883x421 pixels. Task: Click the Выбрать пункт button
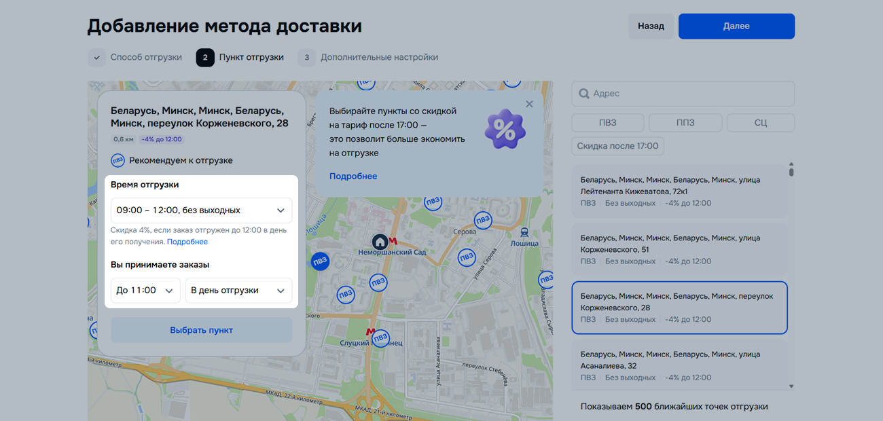coord(201,330)
